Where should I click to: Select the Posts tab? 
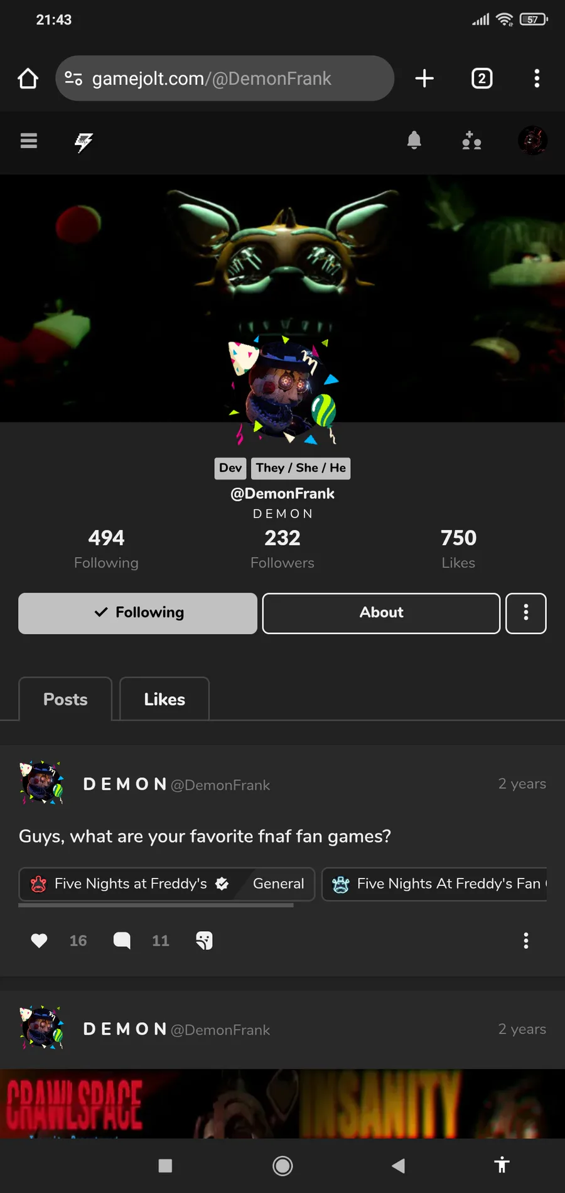(x=65, y=699)
